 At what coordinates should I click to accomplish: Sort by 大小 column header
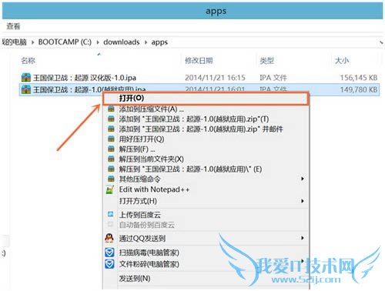point(342,61)
